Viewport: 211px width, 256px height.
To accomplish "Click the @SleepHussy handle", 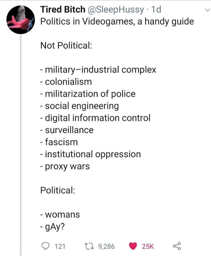I will pyautogui.click(x=113, y=10).
